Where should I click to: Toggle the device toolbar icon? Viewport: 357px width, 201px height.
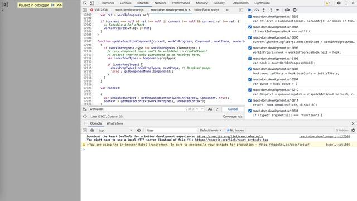[x=91, y=3]
